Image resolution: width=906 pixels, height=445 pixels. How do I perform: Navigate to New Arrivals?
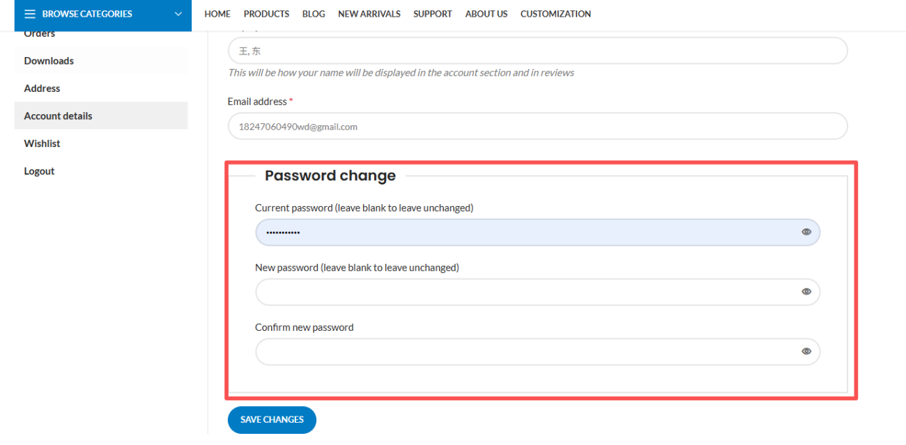(369, 14)
